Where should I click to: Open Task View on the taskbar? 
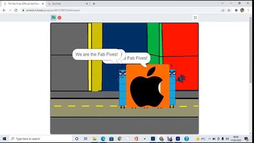click(x=86, y=139)
